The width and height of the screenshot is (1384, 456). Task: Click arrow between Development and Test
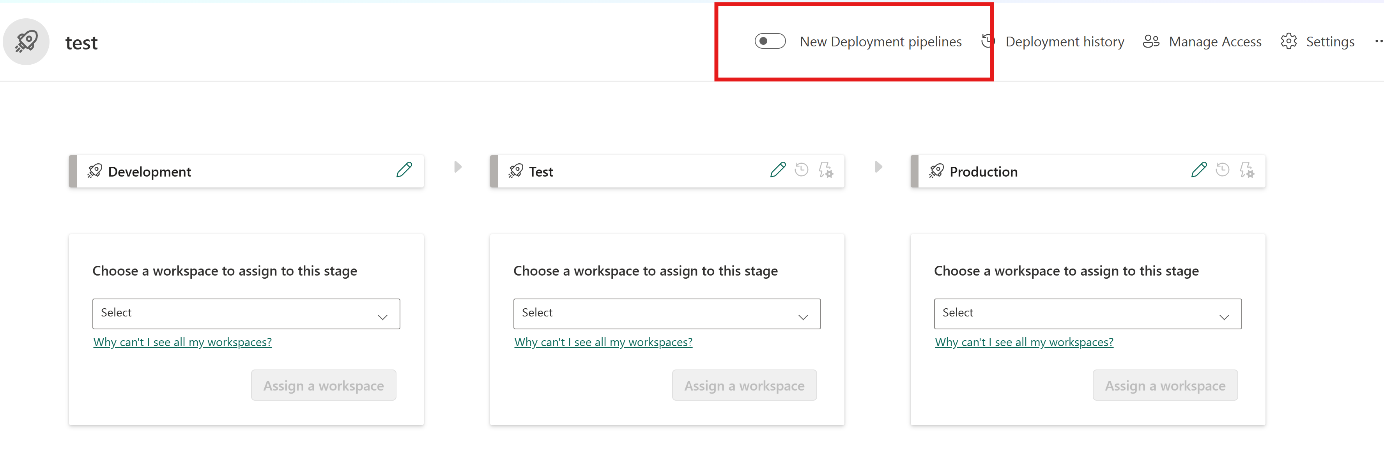pos(458,166)
